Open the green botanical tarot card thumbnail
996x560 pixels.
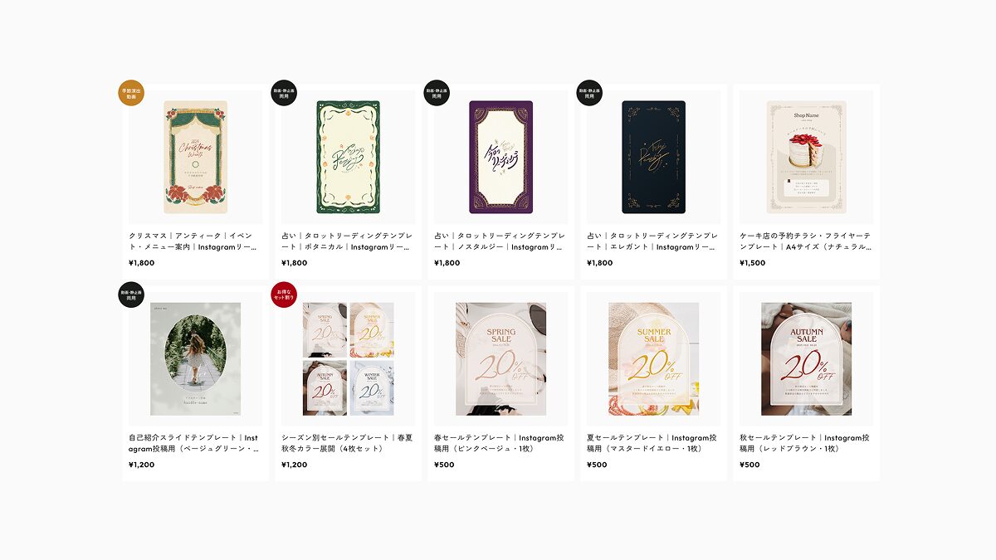(x=348, y=157)
